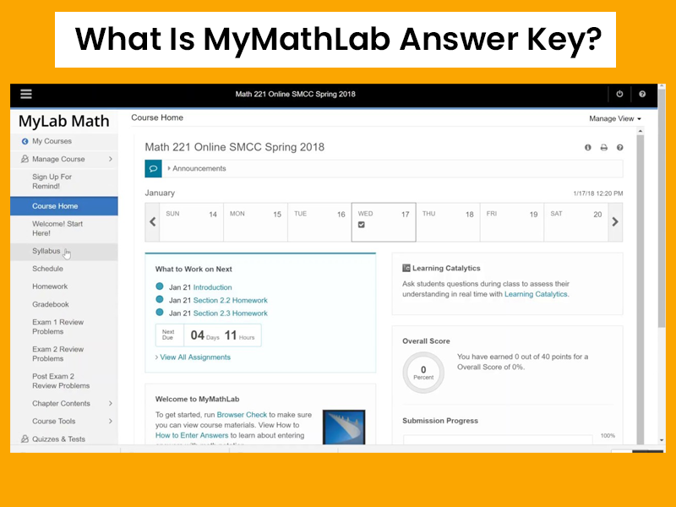
Task: Expand Course Tools in the sidebar
Action: click(x=110, y=422)
